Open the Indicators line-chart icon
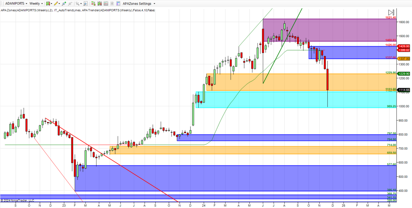 (106, 4)
